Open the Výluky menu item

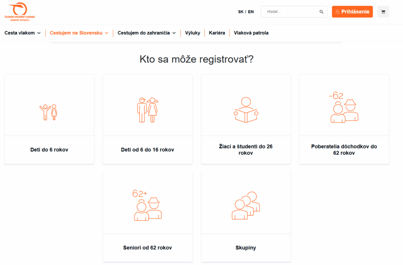[x=192, y=33]
